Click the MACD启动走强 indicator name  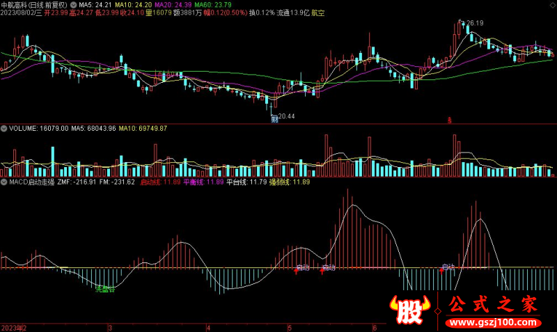point(31,182)
